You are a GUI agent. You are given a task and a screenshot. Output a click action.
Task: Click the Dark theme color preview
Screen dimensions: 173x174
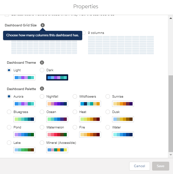(x=57, y=77)
